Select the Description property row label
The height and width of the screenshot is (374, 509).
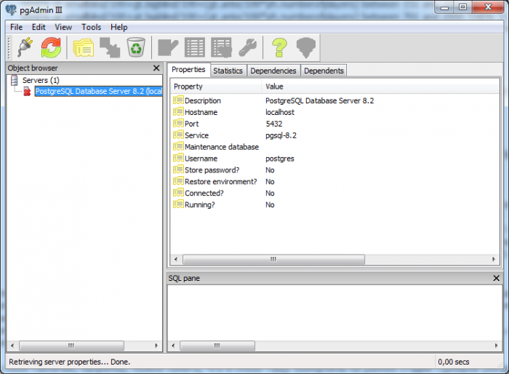click(x=203, y=100)
